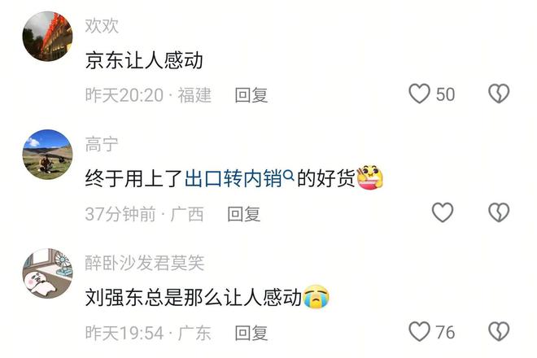Open 醉卧沙发君莫笑's cartoon avatar
The image size is (537, 358).
pos(47,273)
